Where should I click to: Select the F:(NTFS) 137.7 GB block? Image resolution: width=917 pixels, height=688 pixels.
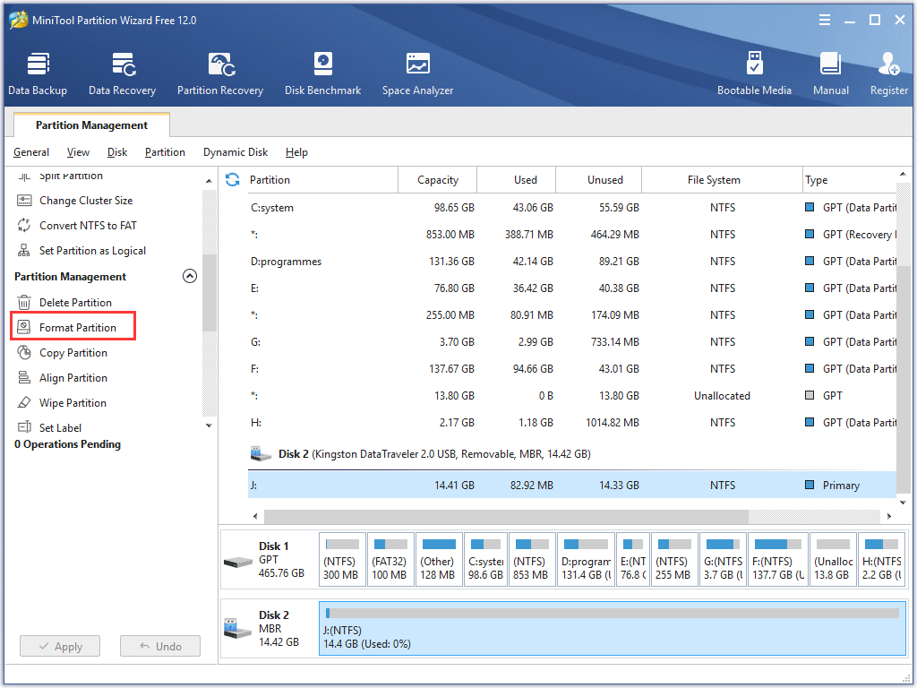[778, 560]
